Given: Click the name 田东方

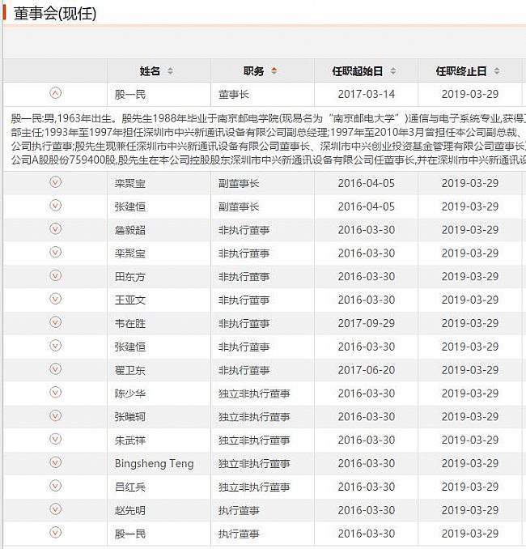Looking at the screenshot, I should click(x=129, y=277).
